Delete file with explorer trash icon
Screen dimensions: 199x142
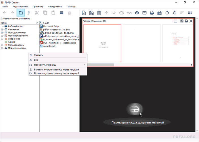pyautogui.click(x=69, y=13)
